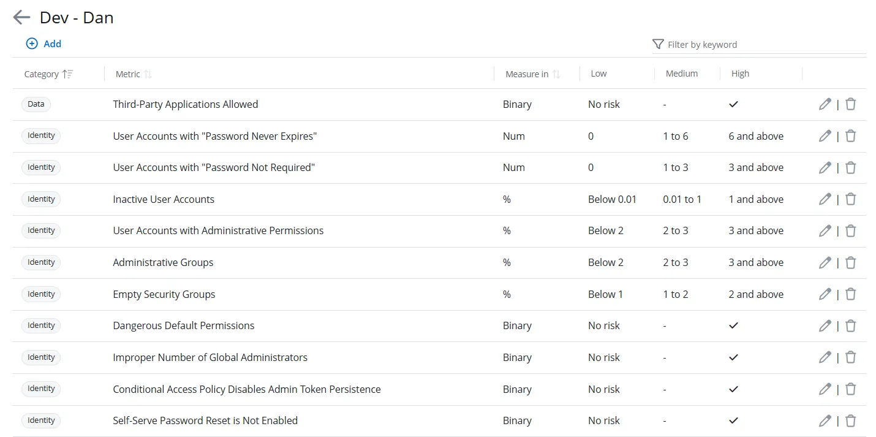
Task: Edit the Empty Security Groups metric
Action: point(825,294)
